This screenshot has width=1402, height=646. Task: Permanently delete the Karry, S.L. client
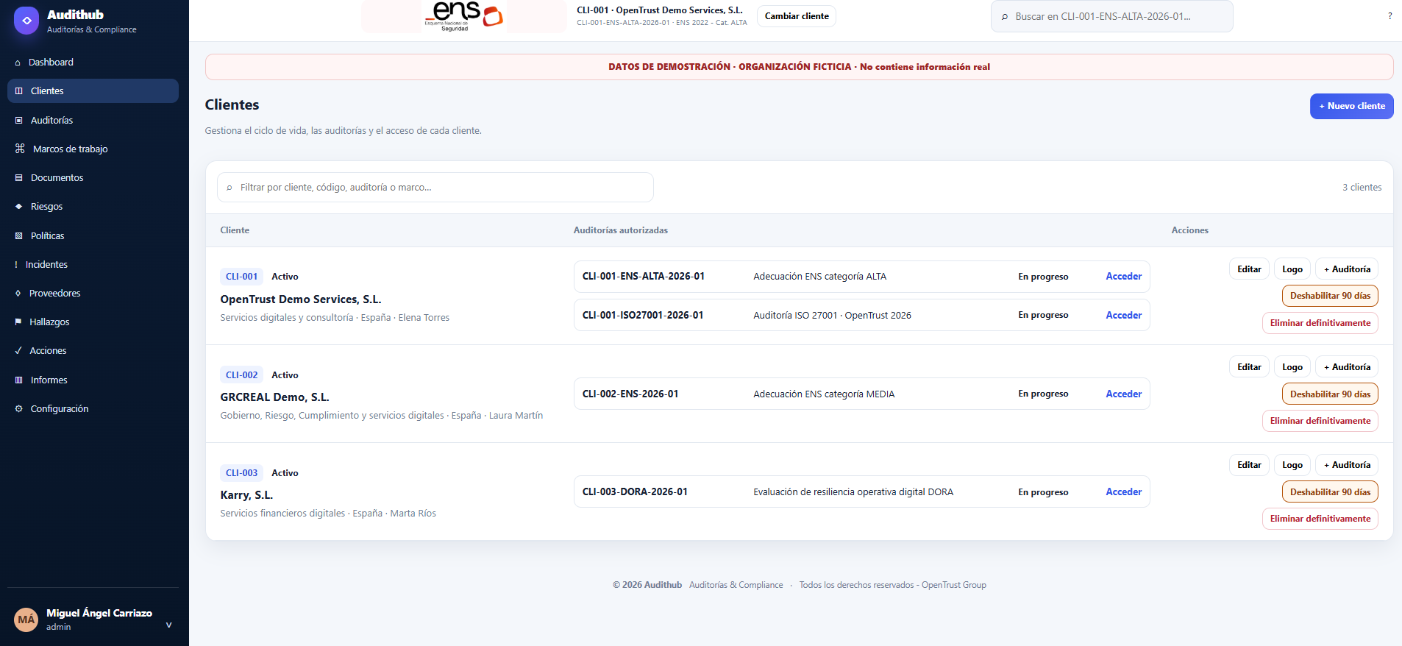(x=1320, y=519)
